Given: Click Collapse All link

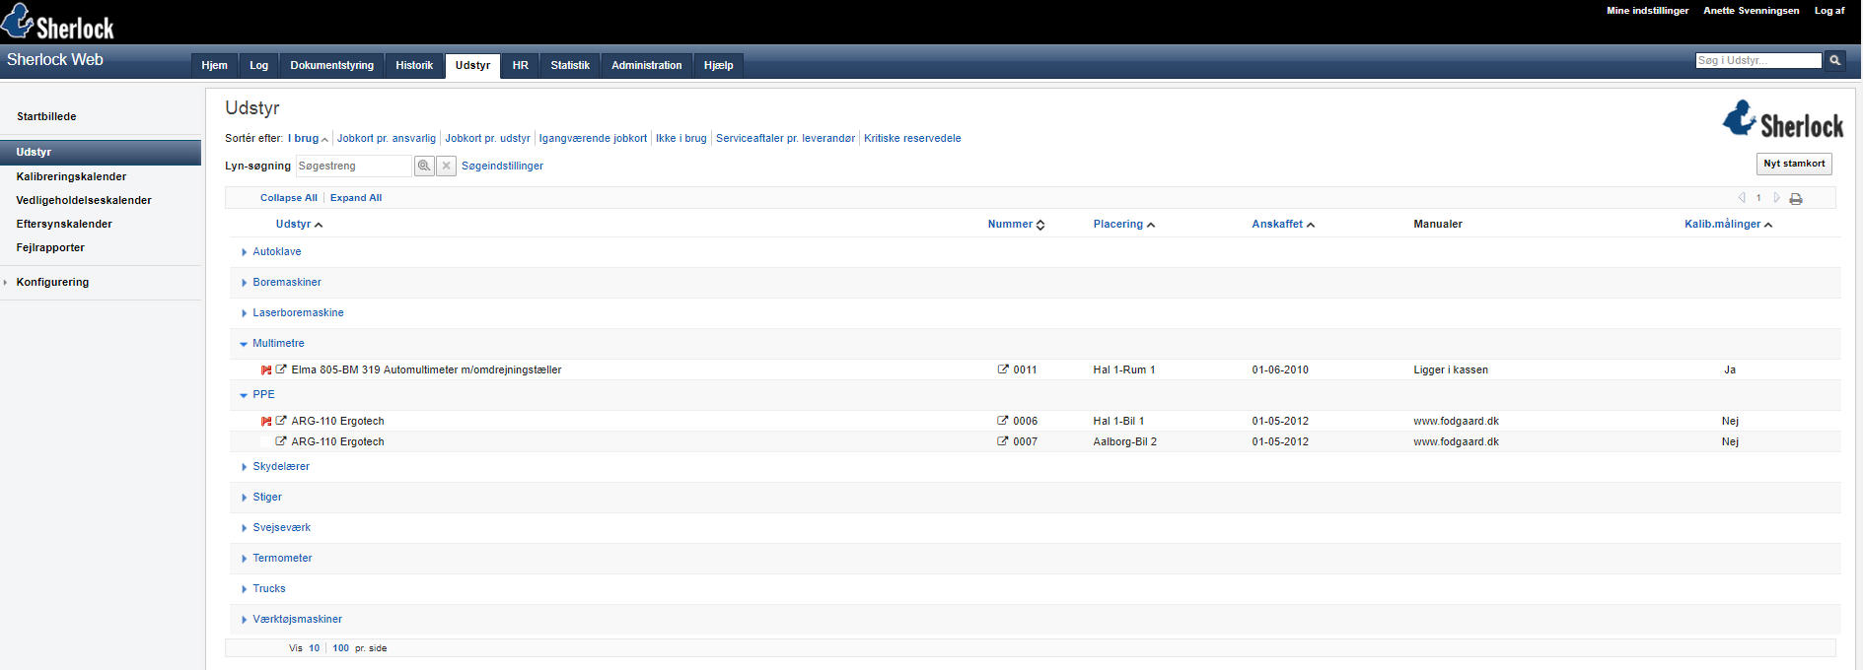Looking at the screenshot, I should click(288, 198).
